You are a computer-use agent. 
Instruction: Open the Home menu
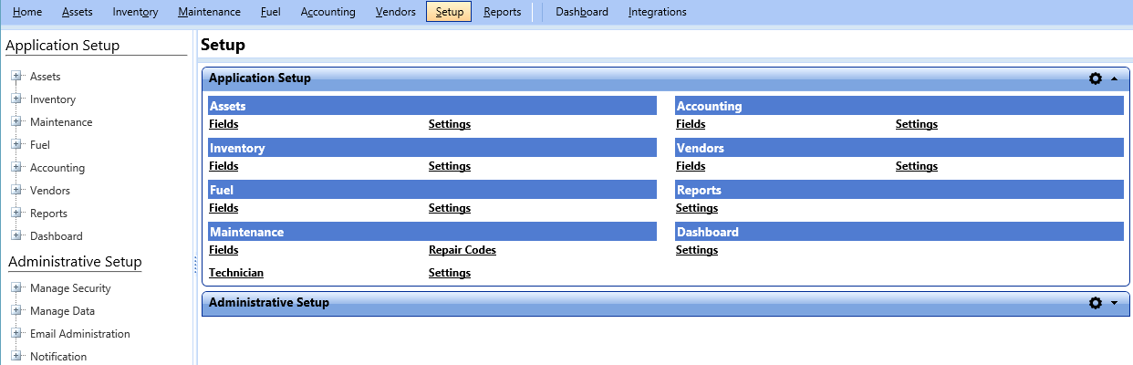27,12
